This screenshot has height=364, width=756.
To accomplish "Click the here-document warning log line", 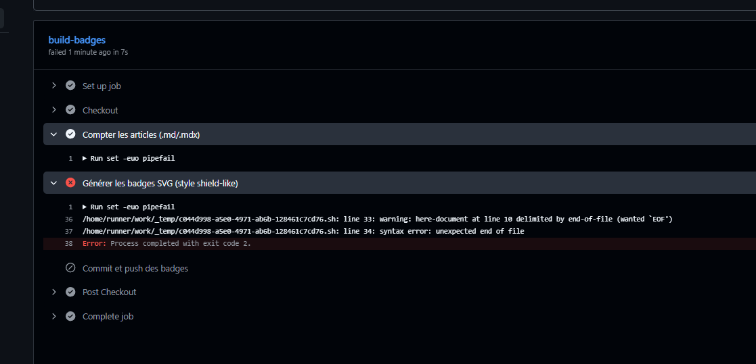I will click(378, 219).
